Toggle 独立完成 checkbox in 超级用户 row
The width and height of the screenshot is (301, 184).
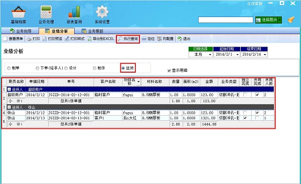(x=245, y=95)
